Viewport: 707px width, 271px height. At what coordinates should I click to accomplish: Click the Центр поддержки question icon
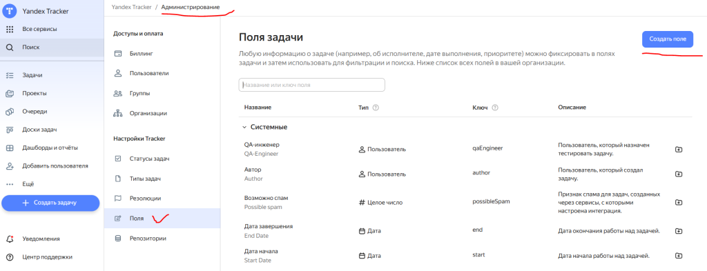(x=10, y=257)
